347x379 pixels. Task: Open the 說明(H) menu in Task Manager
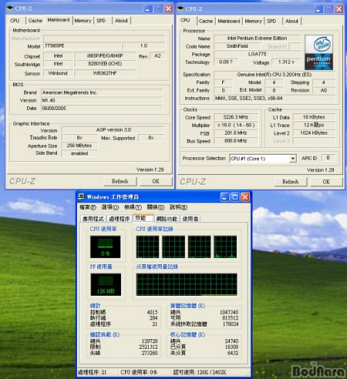(x=178, y=207)
